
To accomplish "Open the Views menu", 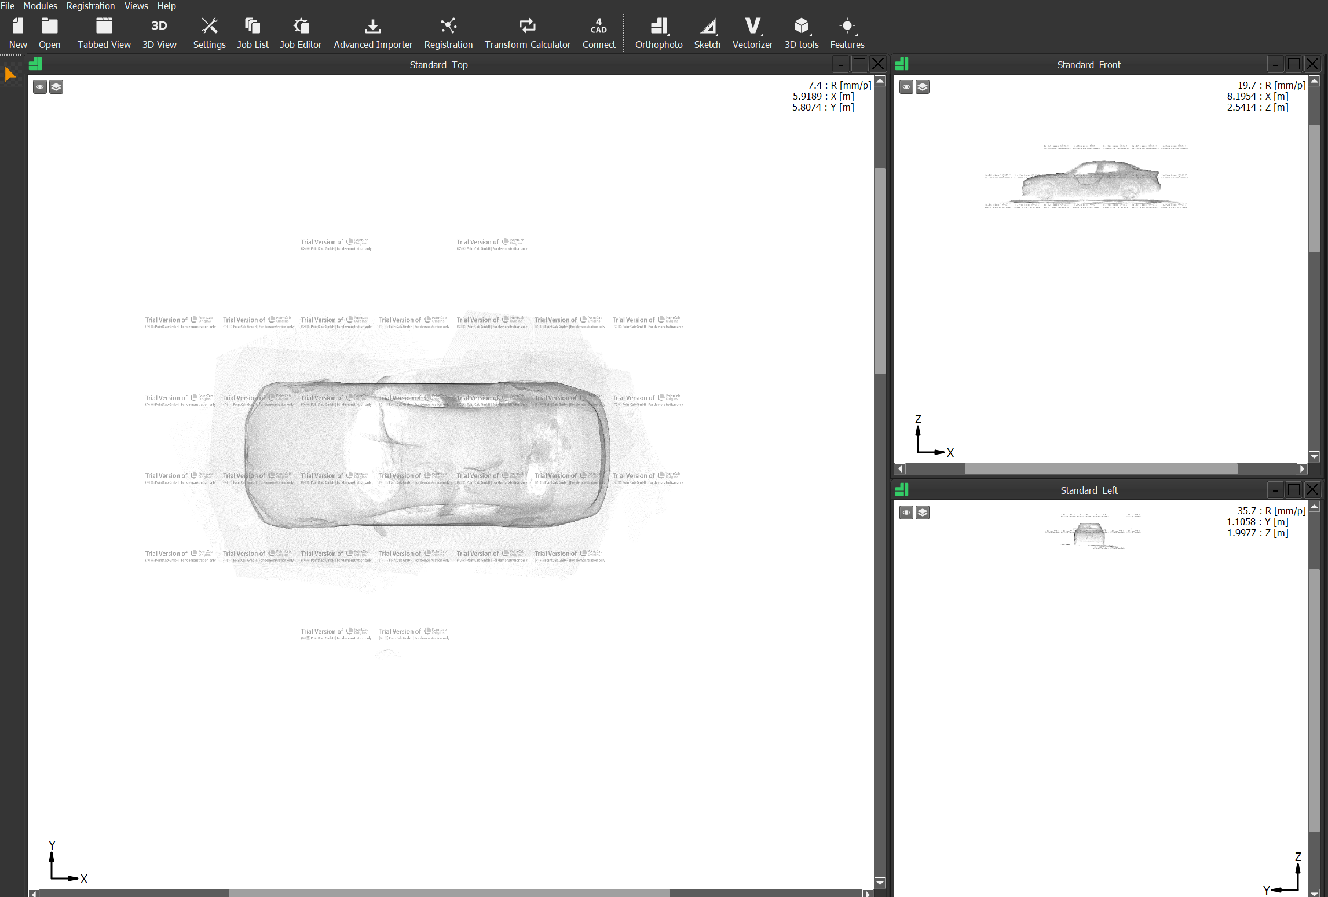I will pyautogui.click(x=136, y=6).
